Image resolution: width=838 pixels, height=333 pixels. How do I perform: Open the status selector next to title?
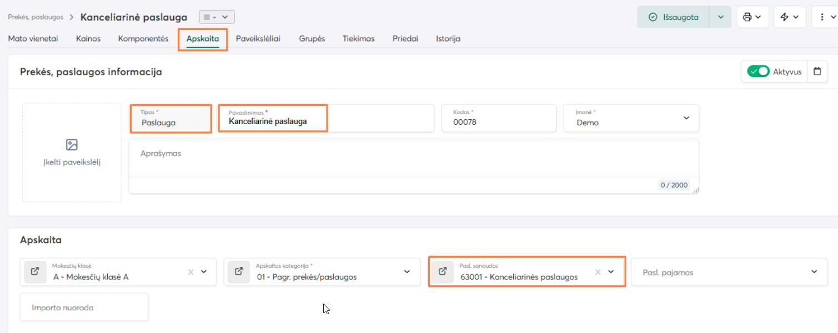coord(217,17)
